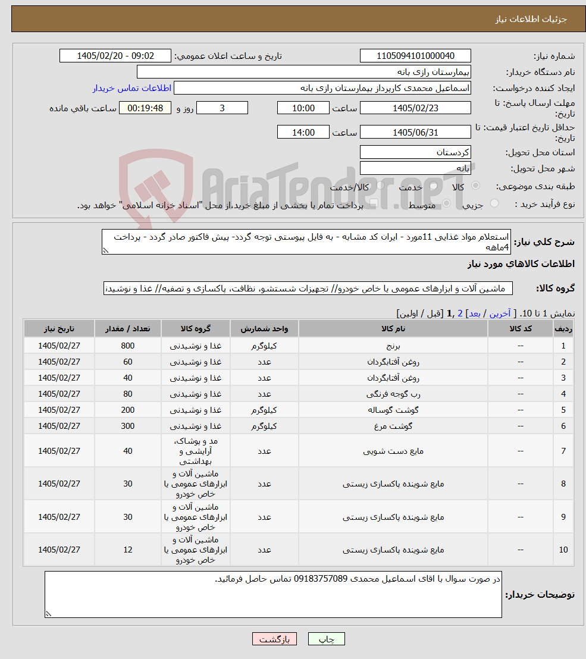Click the general need description textbox
Image resolution: width=586 pixels, height=659 pixels.
(x=306, y=241)
